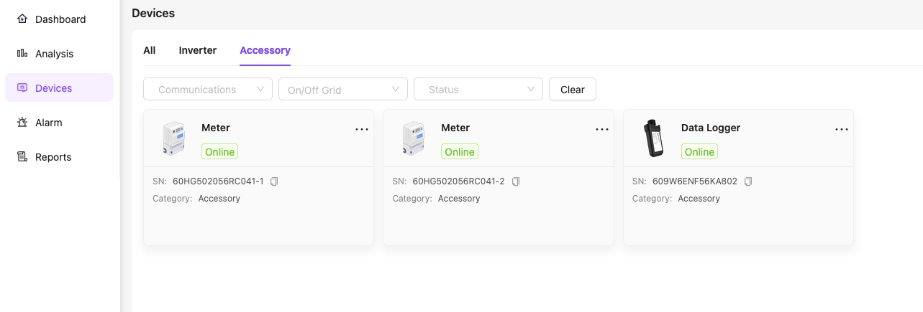
Task: Open the Status filter dropdown
Action: 478,90
